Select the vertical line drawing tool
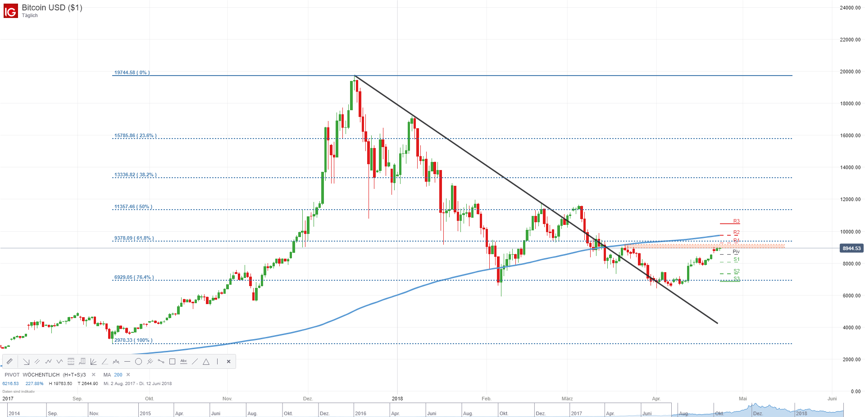The width and height of the screenshot is (865, 417). click(x=217, y=361)
